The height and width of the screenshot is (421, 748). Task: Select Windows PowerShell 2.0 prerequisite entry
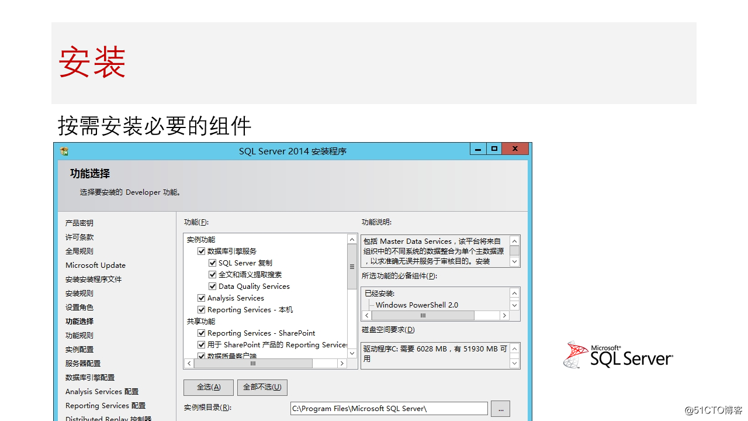point(417,305)
